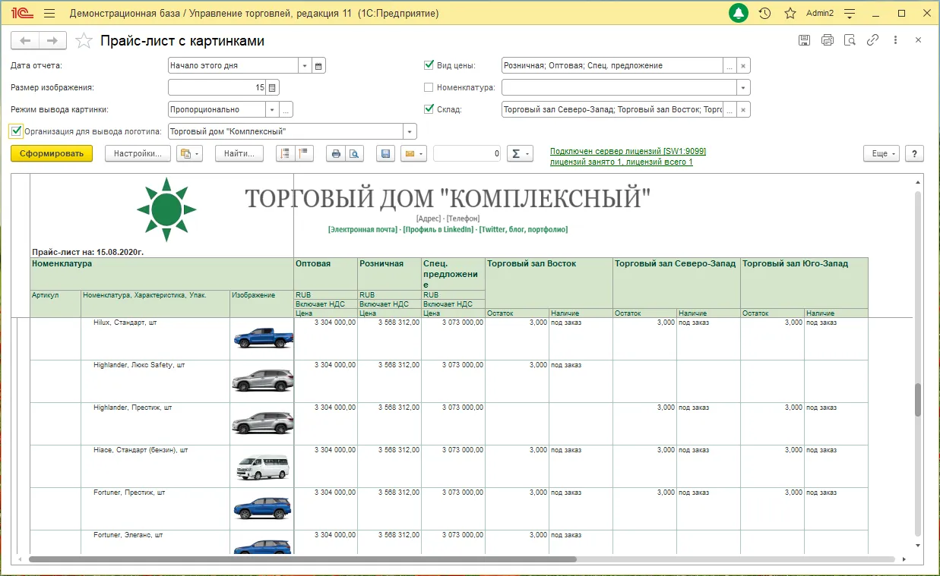Open favorites star in title bar
Screen dimensions: 940x576
pyautogui.click(x=790, y=13)
